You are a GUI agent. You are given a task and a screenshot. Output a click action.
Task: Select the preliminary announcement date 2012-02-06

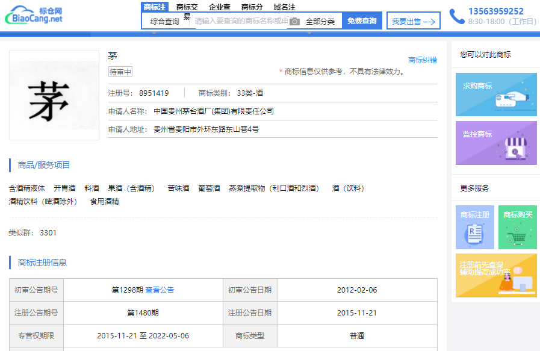tap(357, 290)
